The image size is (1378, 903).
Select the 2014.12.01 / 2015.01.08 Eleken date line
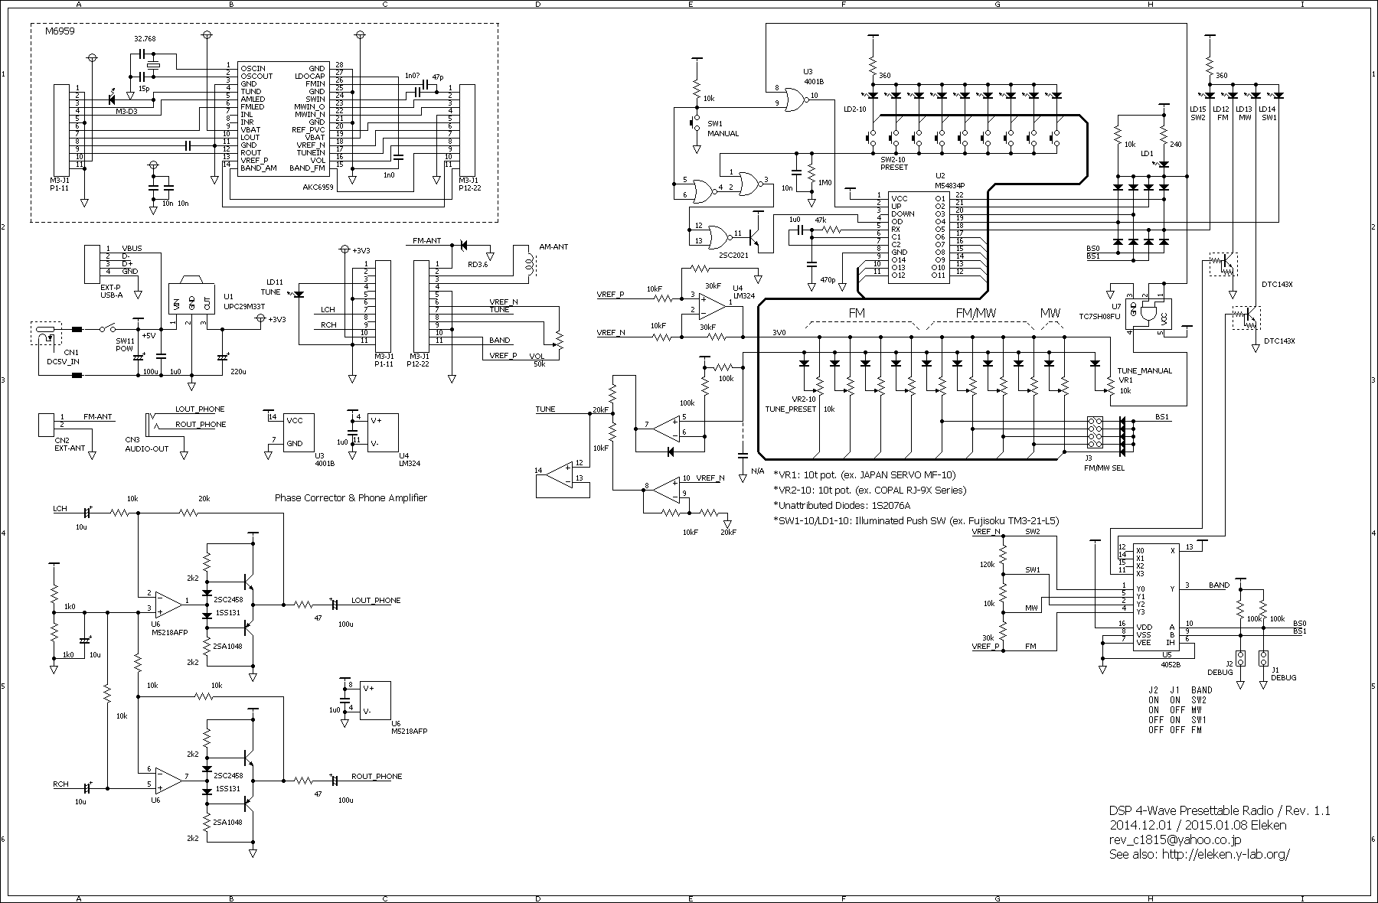1198,825
